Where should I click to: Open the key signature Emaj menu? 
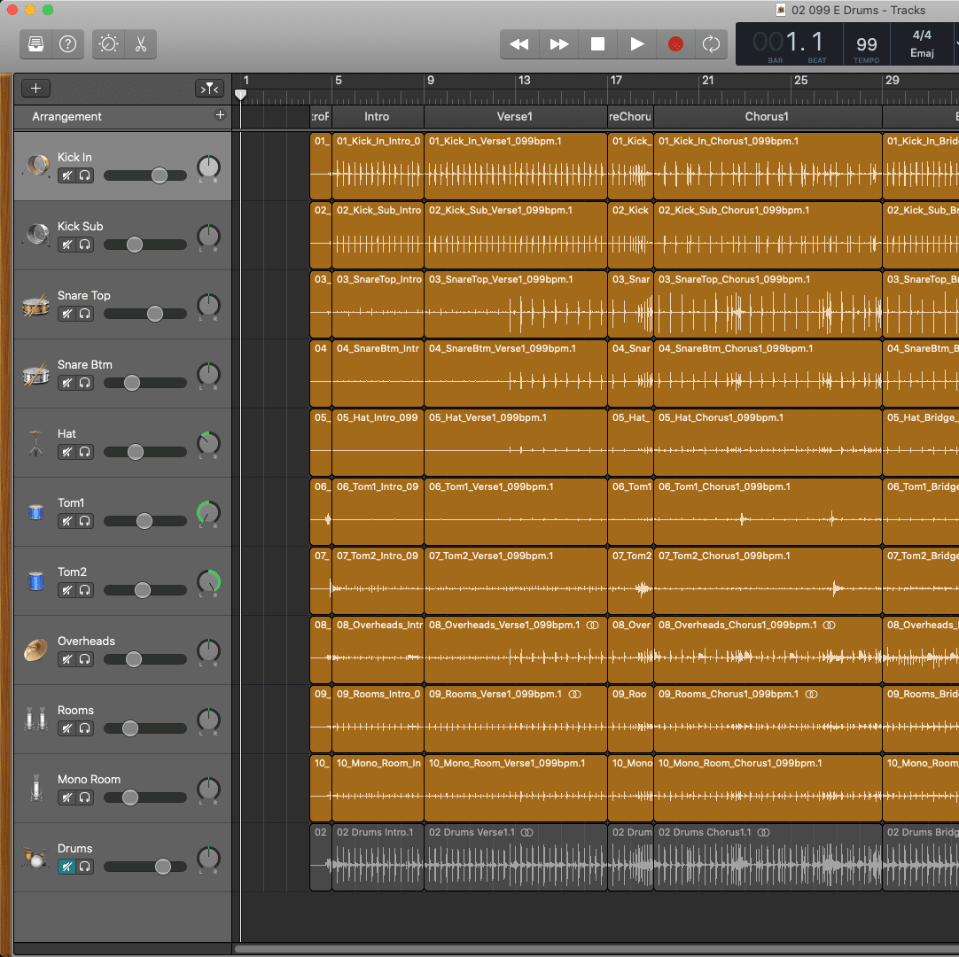(x=922, y=53)
